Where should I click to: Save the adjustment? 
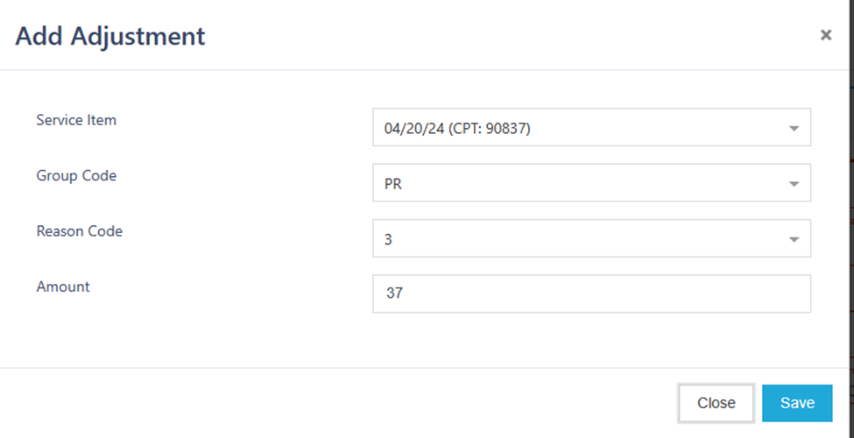pyautogui.click(x=796, y=403)
